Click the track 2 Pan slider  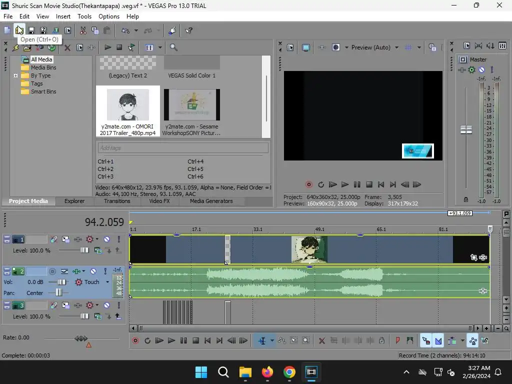click(x=58, y=293)
